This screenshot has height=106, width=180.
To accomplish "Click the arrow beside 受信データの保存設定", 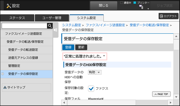I will tap(3, 74).
